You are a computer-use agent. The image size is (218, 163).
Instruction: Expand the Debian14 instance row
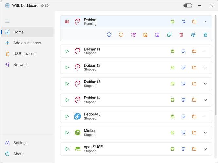(x=205, y=100)
